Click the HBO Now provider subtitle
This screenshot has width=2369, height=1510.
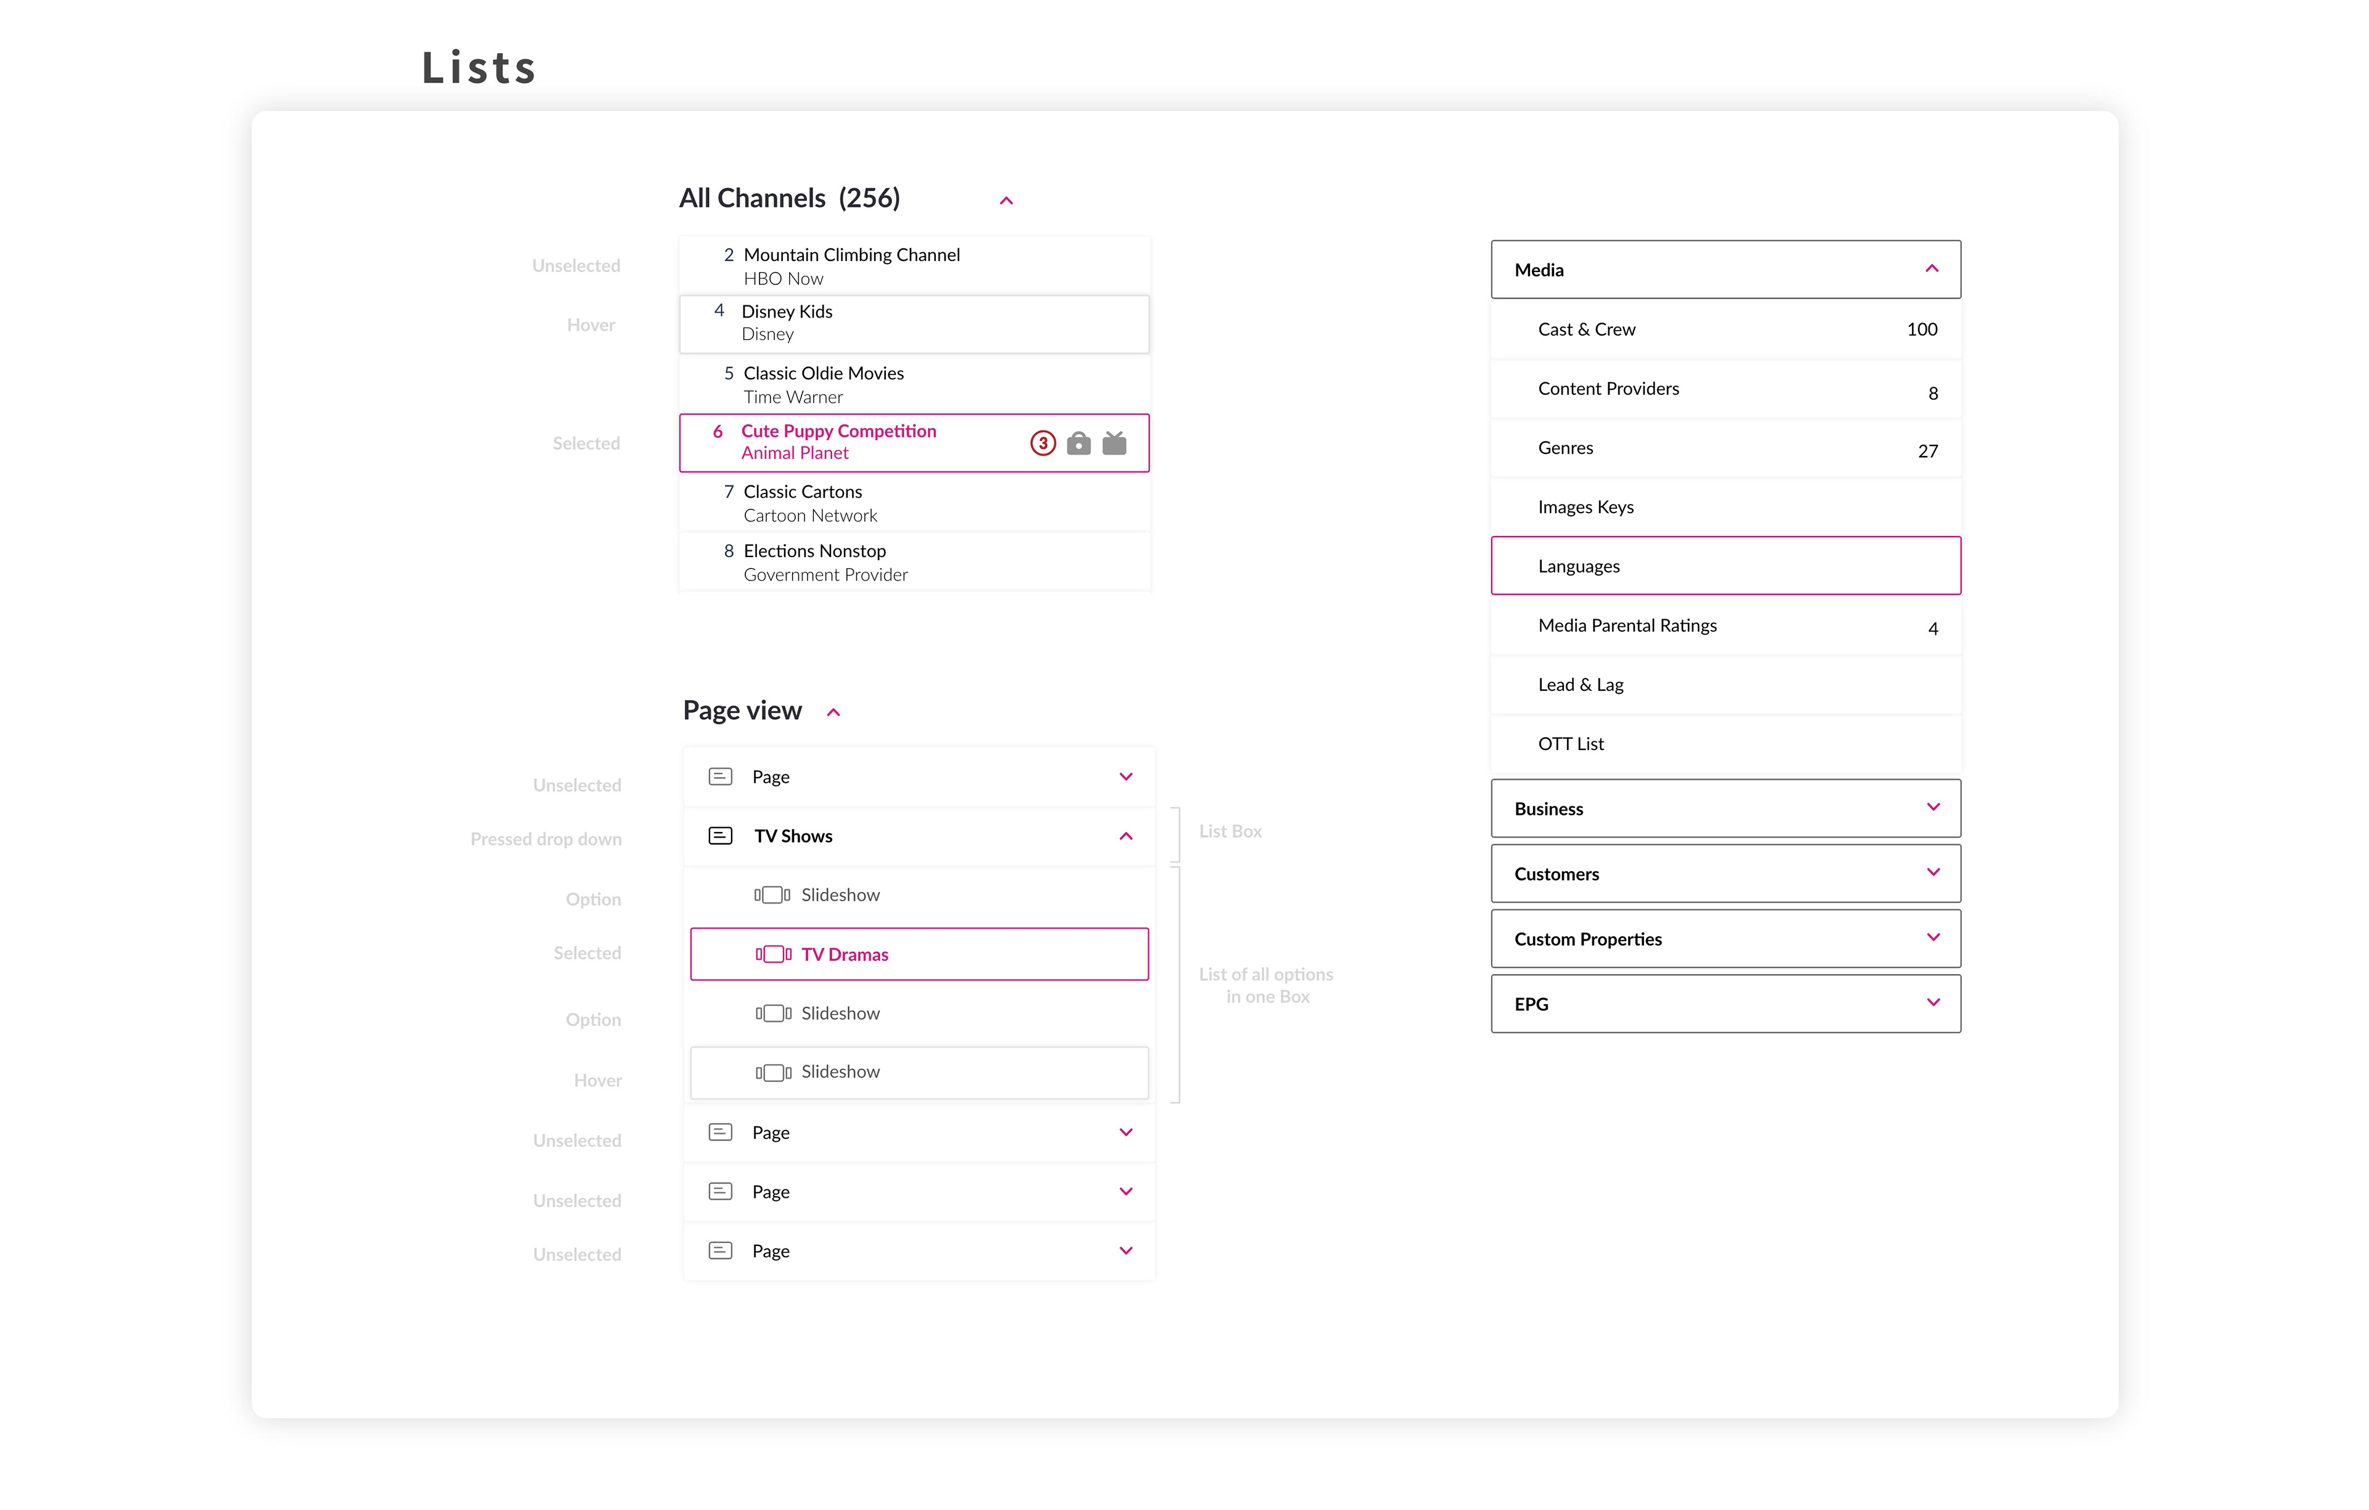(x=783, y=278)
